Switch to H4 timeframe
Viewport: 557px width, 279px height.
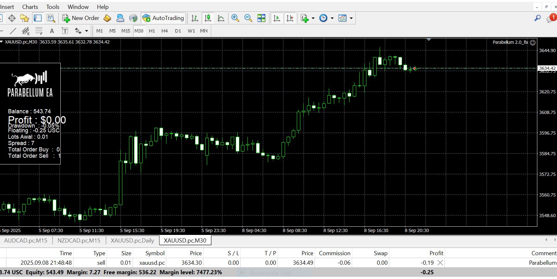(x=165, y=31)
